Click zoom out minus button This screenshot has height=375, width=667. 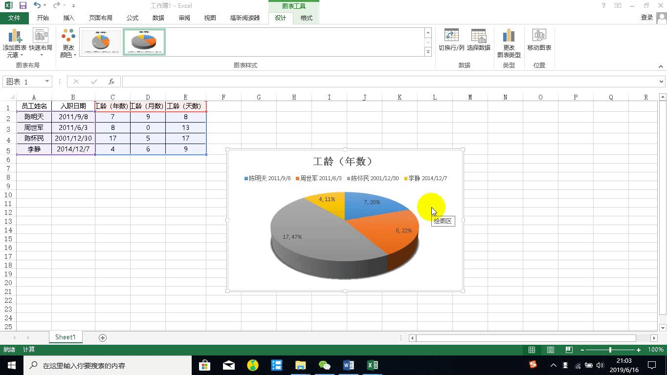point(582,350)
